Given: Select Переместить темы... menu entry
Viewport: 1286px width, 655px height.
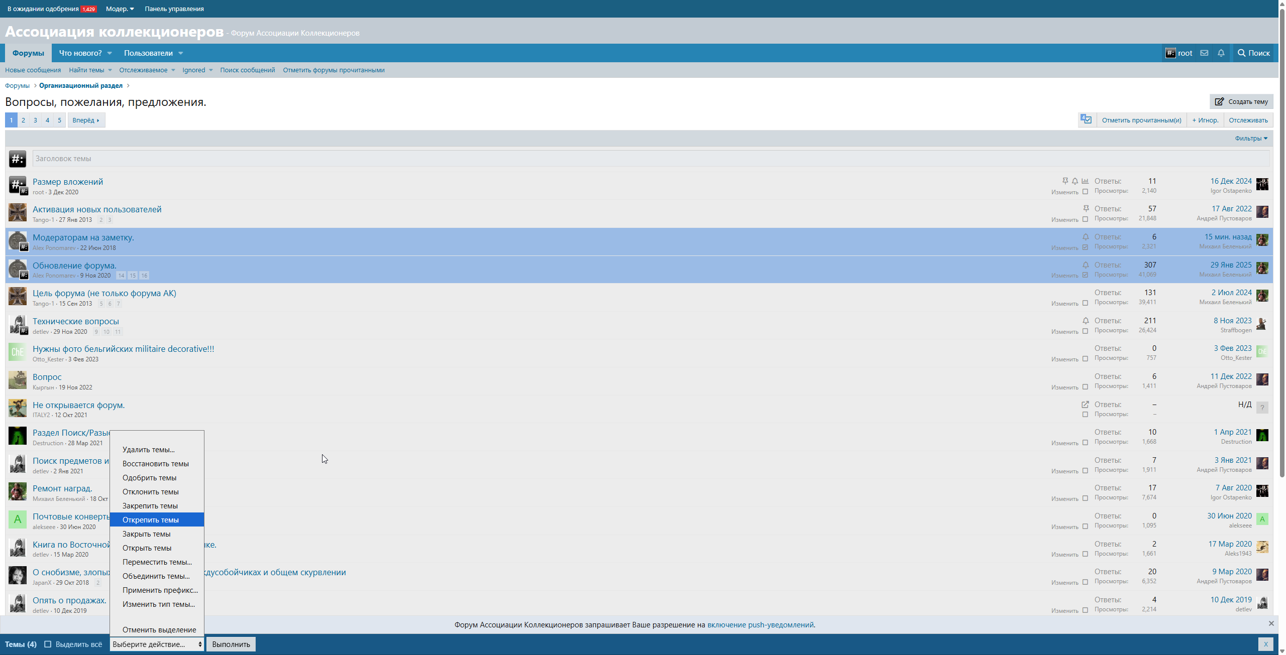Looking at the screenshot, I should pos(157,562).
